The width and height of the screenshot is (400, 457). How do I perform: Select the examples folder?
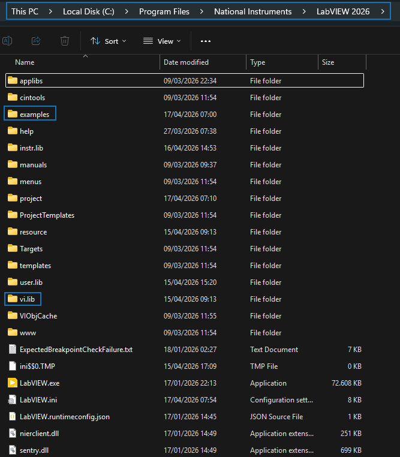point(34,114)
